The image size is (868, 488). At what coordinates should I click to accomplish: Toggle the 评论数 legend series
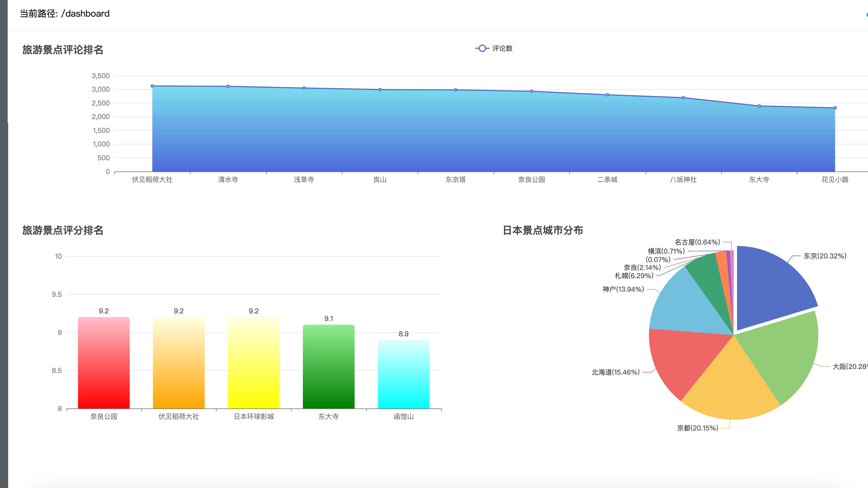pyautogui.click(x=494, y=49)
